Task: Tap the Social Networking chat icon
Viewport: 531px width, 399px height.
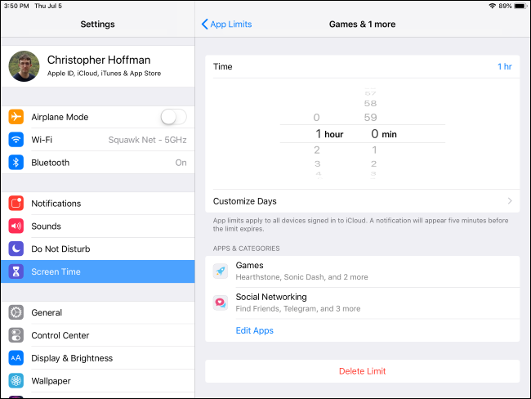Action: click(x=221, y=303)
